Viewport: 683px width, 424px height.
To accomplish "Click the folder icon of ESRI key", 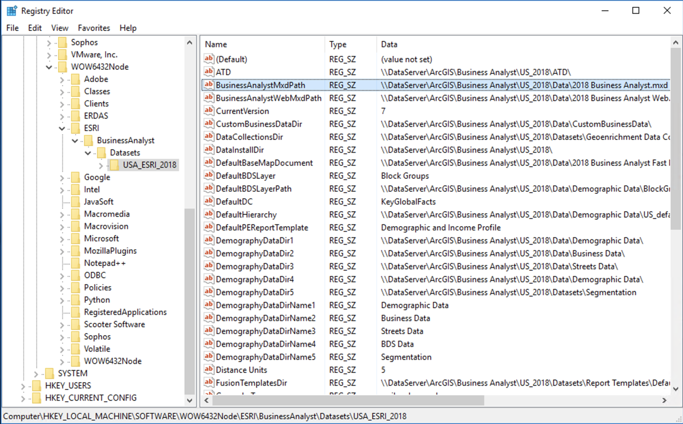I will point(76,128).
